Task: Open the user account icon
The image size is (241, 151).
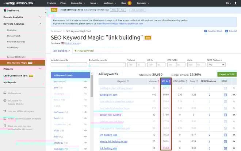Action: 235,3
